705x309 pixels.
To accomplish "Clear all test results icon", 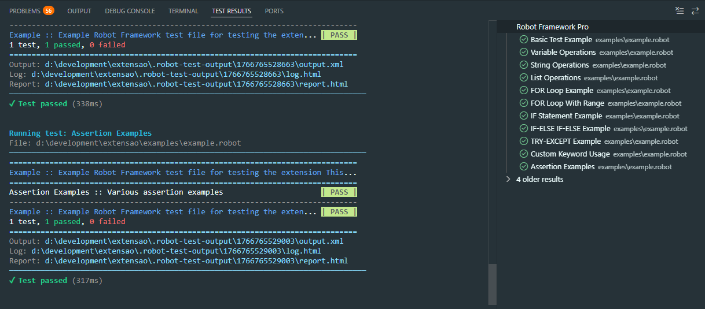I will coord(680,10).
